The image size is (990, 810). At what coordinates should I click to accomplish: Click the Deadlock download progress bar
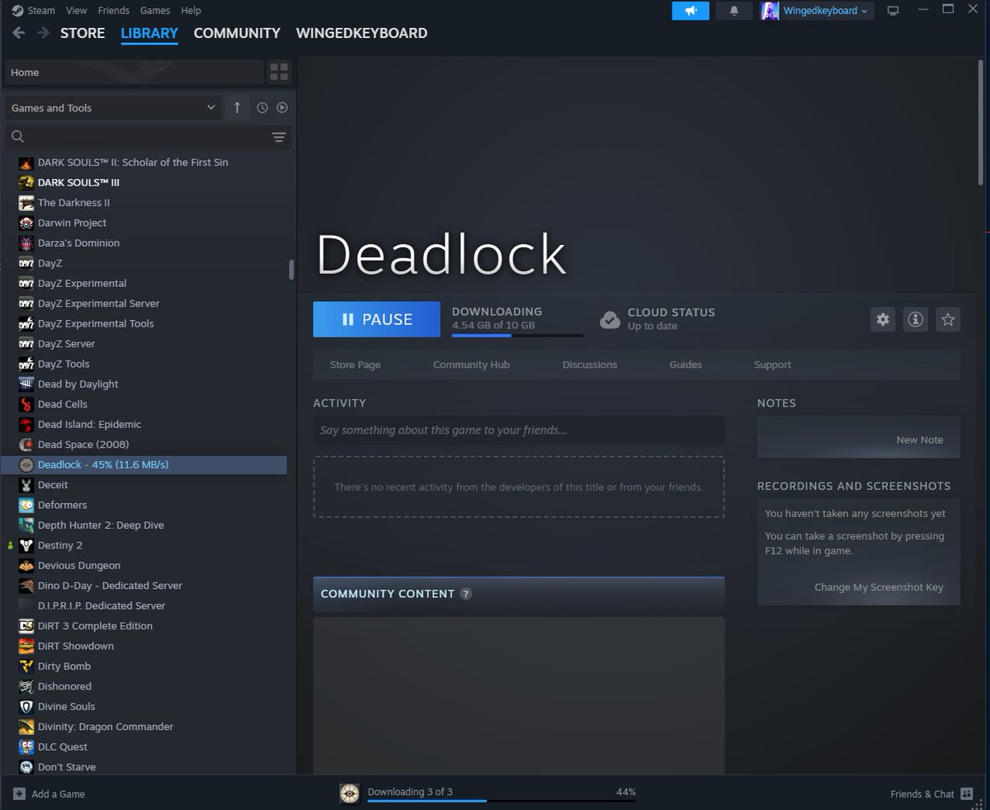[x=517, y=335]
